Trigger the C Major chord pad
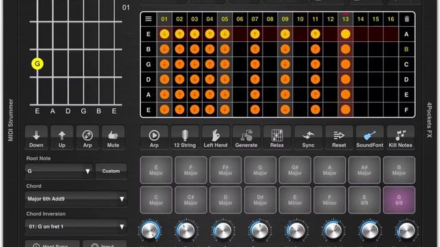 [x=156, y=200]
